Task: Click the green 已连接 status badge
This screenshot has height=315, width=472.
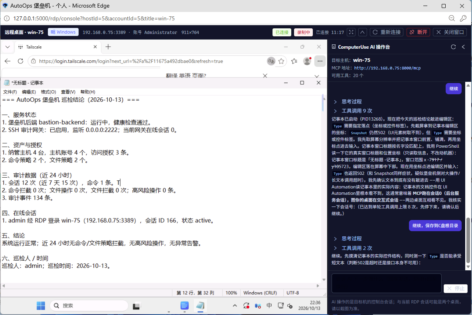Action: [x=282, y=32]
